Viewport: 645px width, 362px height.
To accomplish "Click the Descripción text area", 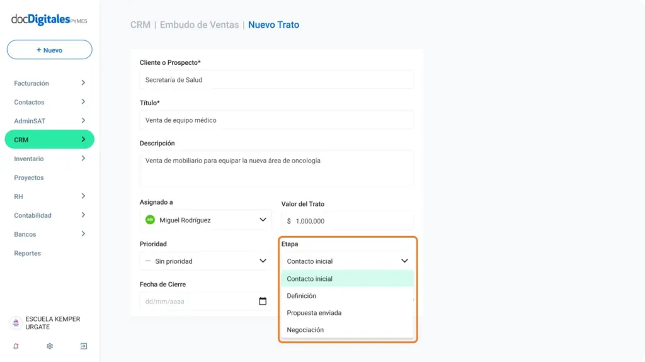I will (277, 169).
